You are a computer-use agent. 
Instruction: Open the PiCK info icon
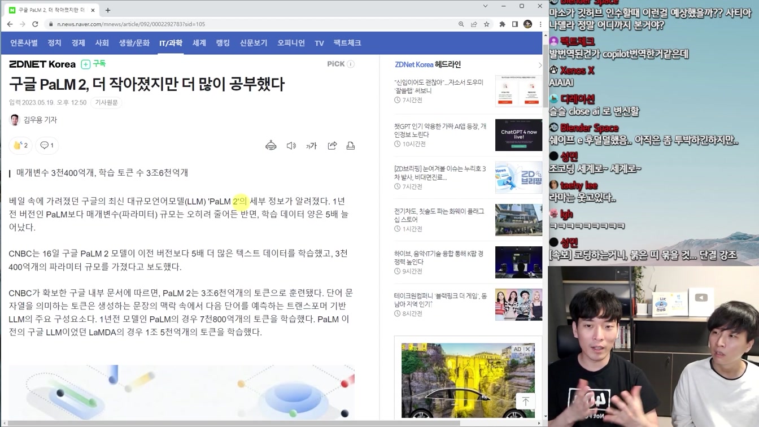pyautogui.click(x=351, y=64)
